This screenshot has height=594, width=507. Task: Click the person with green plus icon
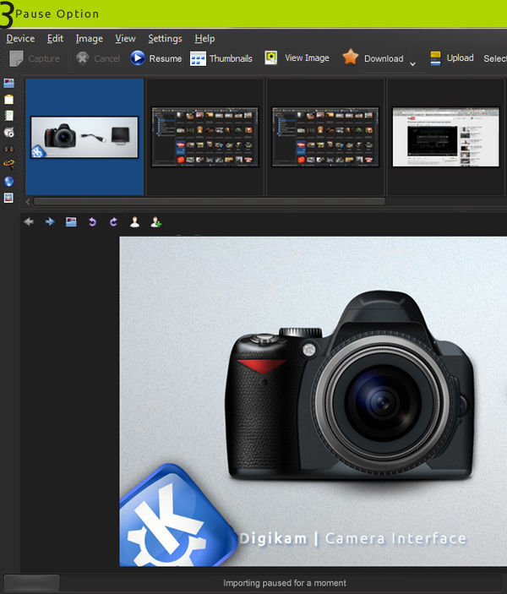pos(155,222)
